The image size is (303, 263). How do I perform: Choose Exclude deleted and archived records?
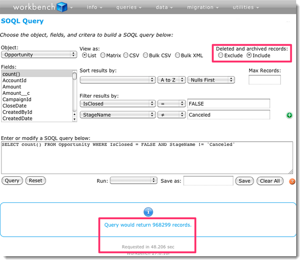pos(220,55)
